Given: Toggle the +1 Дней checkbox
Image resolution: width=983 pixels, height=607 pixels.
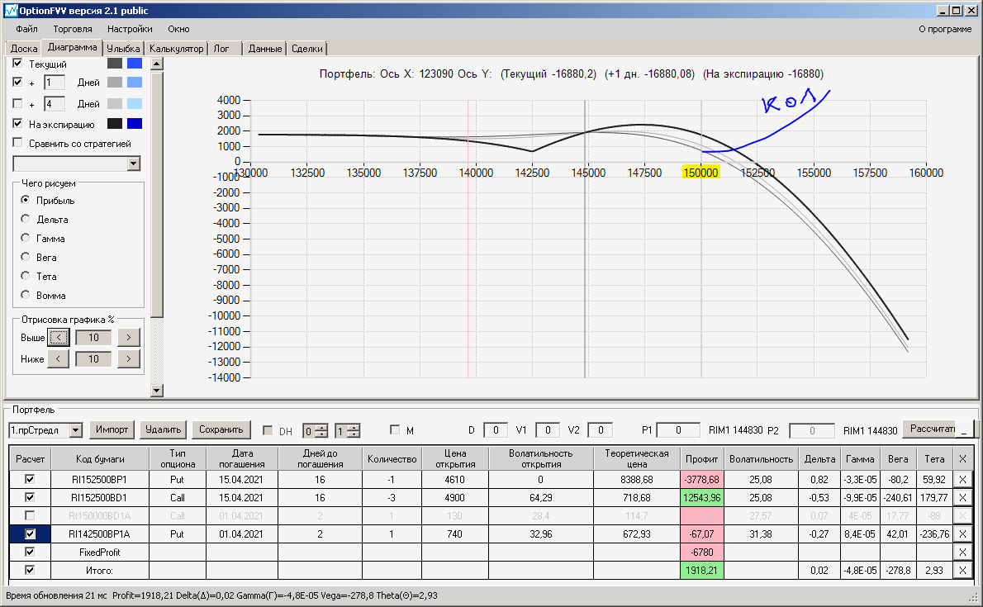Looking at the screenshot, I should pyautogui.click(x=17, y=82).
